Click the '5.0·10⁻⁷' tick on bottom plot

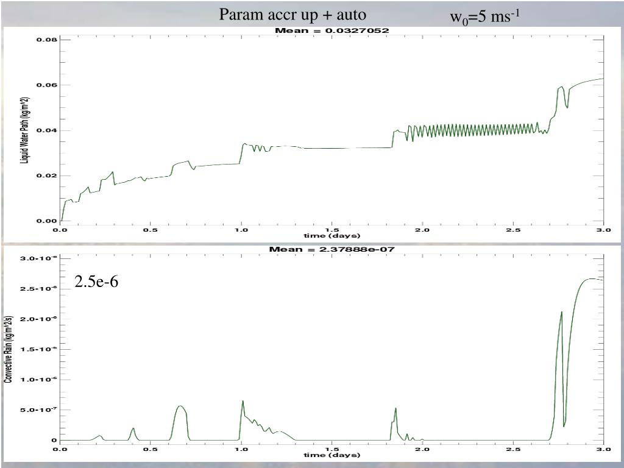click(38, 409)
